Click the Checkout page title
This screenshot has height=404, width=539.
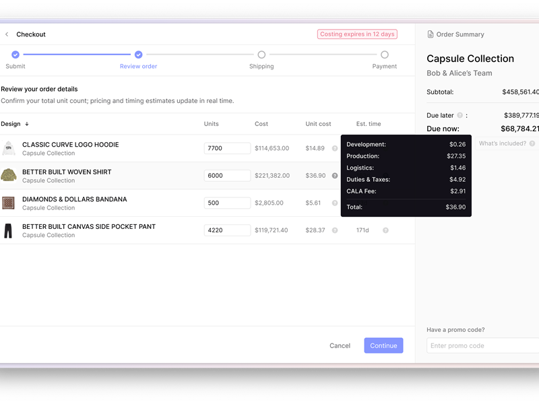(31, 34)
